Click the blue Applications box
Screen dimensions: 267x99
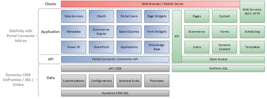pos(129,47)
